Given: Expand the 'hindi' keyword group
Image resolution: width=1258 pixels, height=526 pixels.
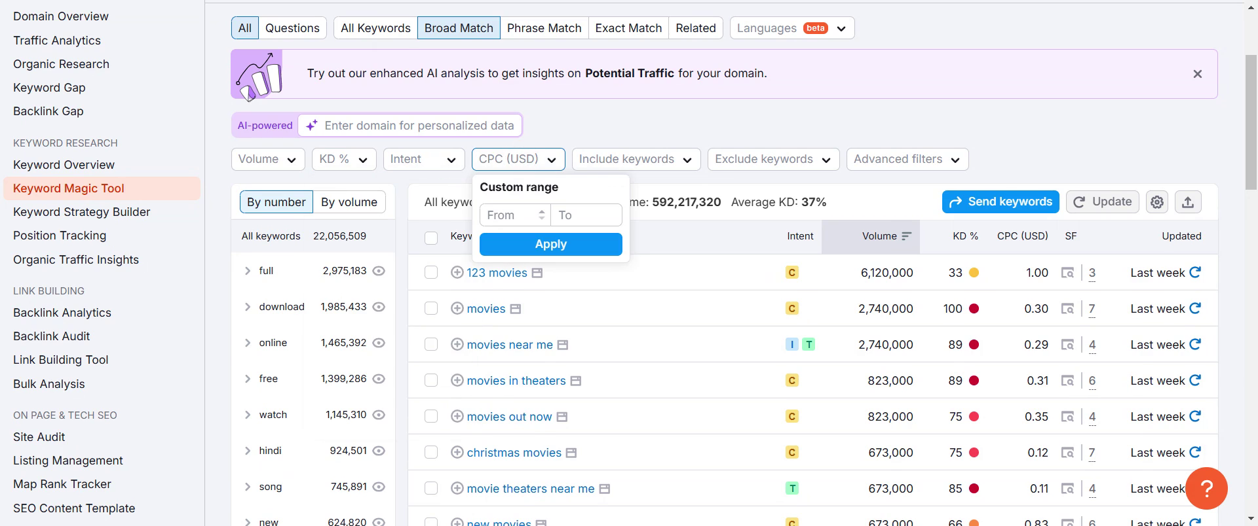Looking at the screenshot, I should click(248, 451).
